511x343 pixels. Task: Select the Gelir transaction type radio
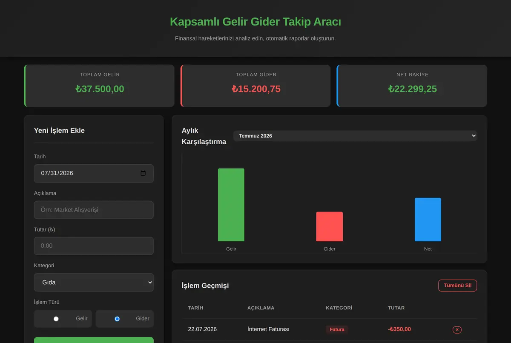pos(56,319)
